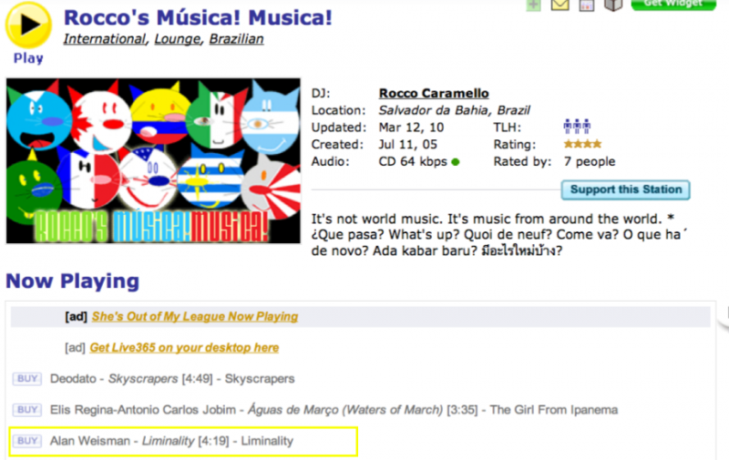This screenshot has width=729, height=460.
Task: Click the yellow envelope email icon
Action: point(560,5)
